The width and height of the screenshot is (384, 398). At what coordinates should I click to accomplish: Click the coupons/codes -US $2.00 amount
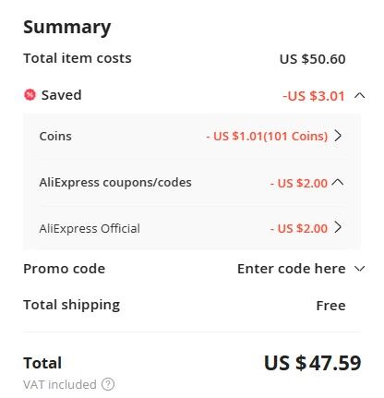[299, 183]
